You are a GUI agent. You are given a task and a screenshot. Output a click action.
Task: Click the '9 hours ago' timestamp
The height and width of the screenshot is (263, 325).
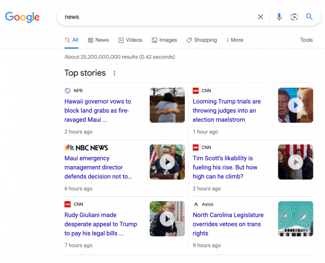coord(207,245)
